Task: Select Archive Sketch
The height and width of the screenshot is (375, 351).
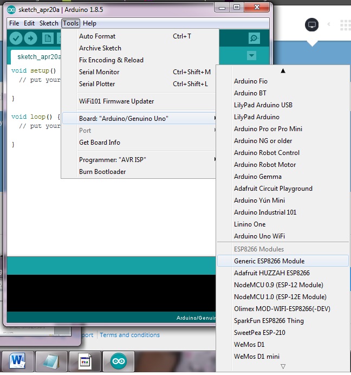Action: pos(140,48)
